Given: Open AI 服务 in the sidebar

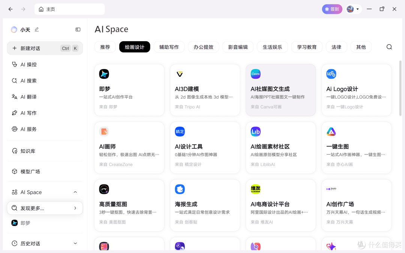Looking at the screenshot, I should 45,129.
